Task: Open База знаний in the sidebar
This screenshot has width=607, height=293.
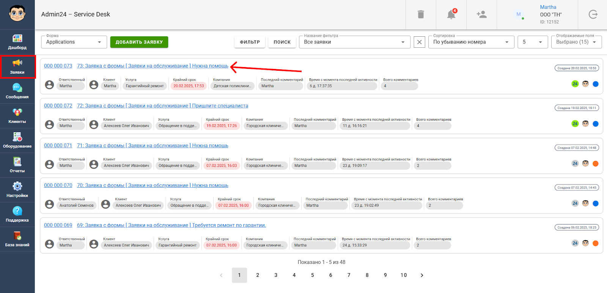Action: click(17, 239)
